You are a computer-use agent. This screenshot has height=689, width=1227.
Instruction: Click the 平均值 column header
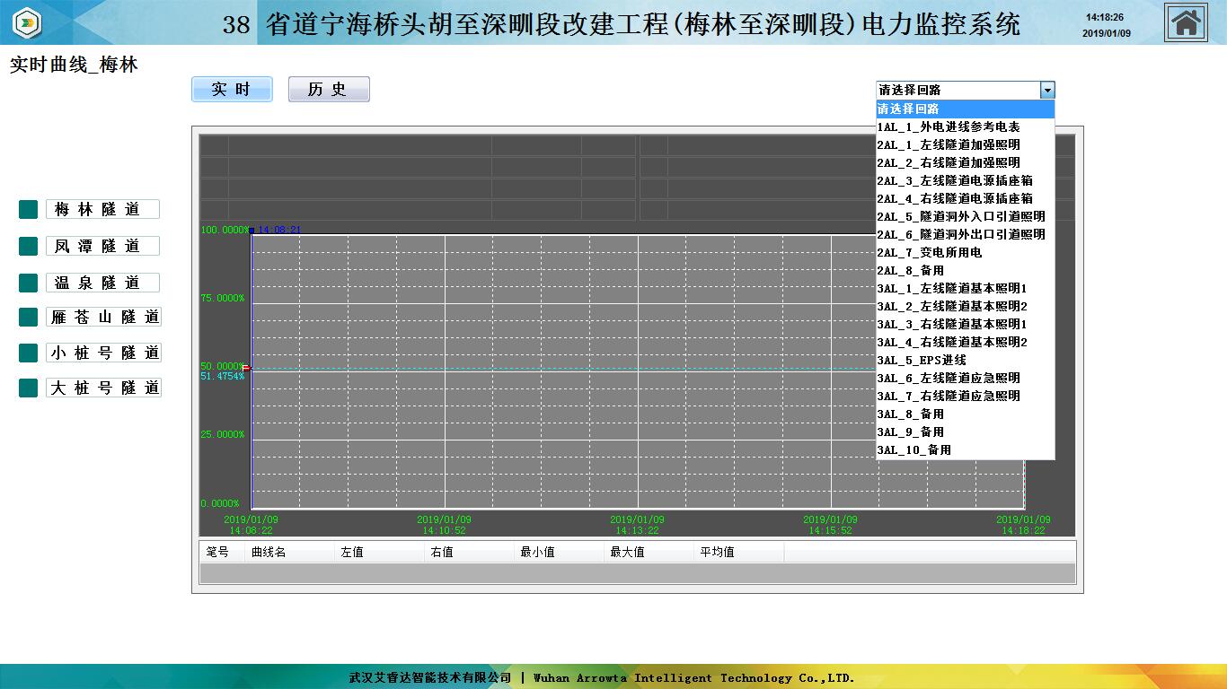point(717,553)
